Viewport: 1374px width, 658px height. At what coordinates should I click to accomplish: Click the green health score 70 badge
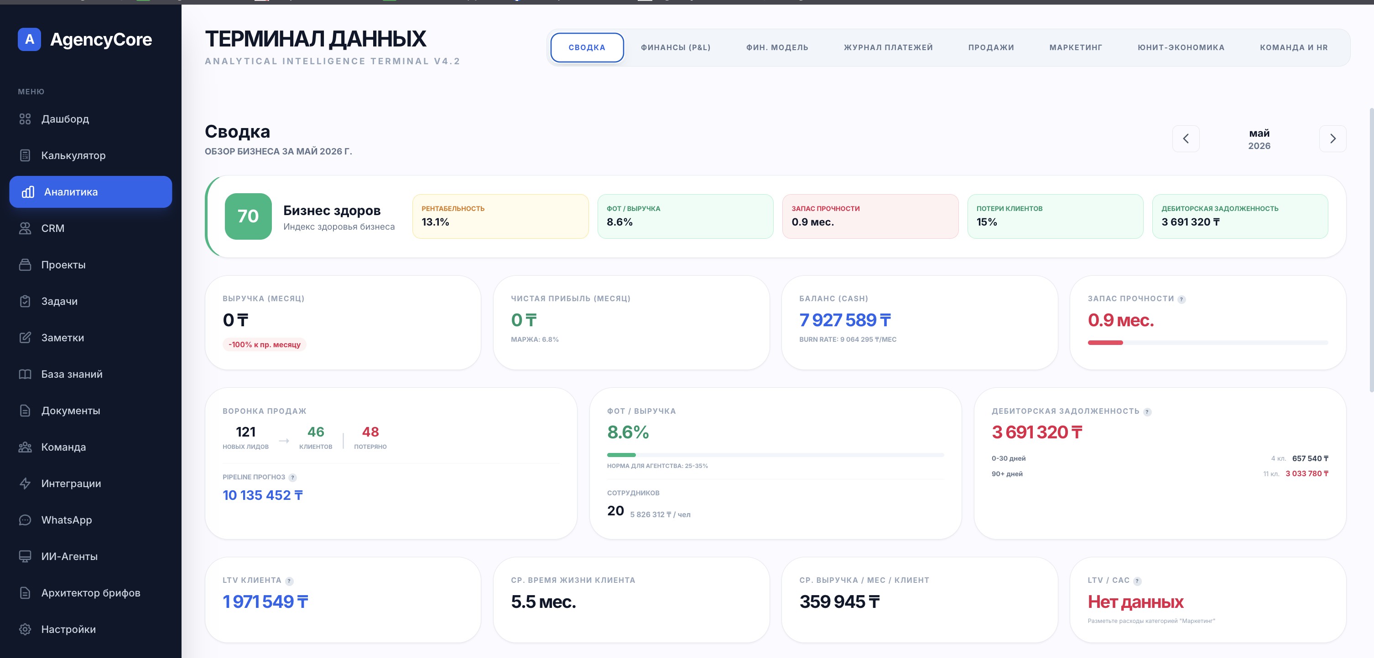[x=248, y=216]
